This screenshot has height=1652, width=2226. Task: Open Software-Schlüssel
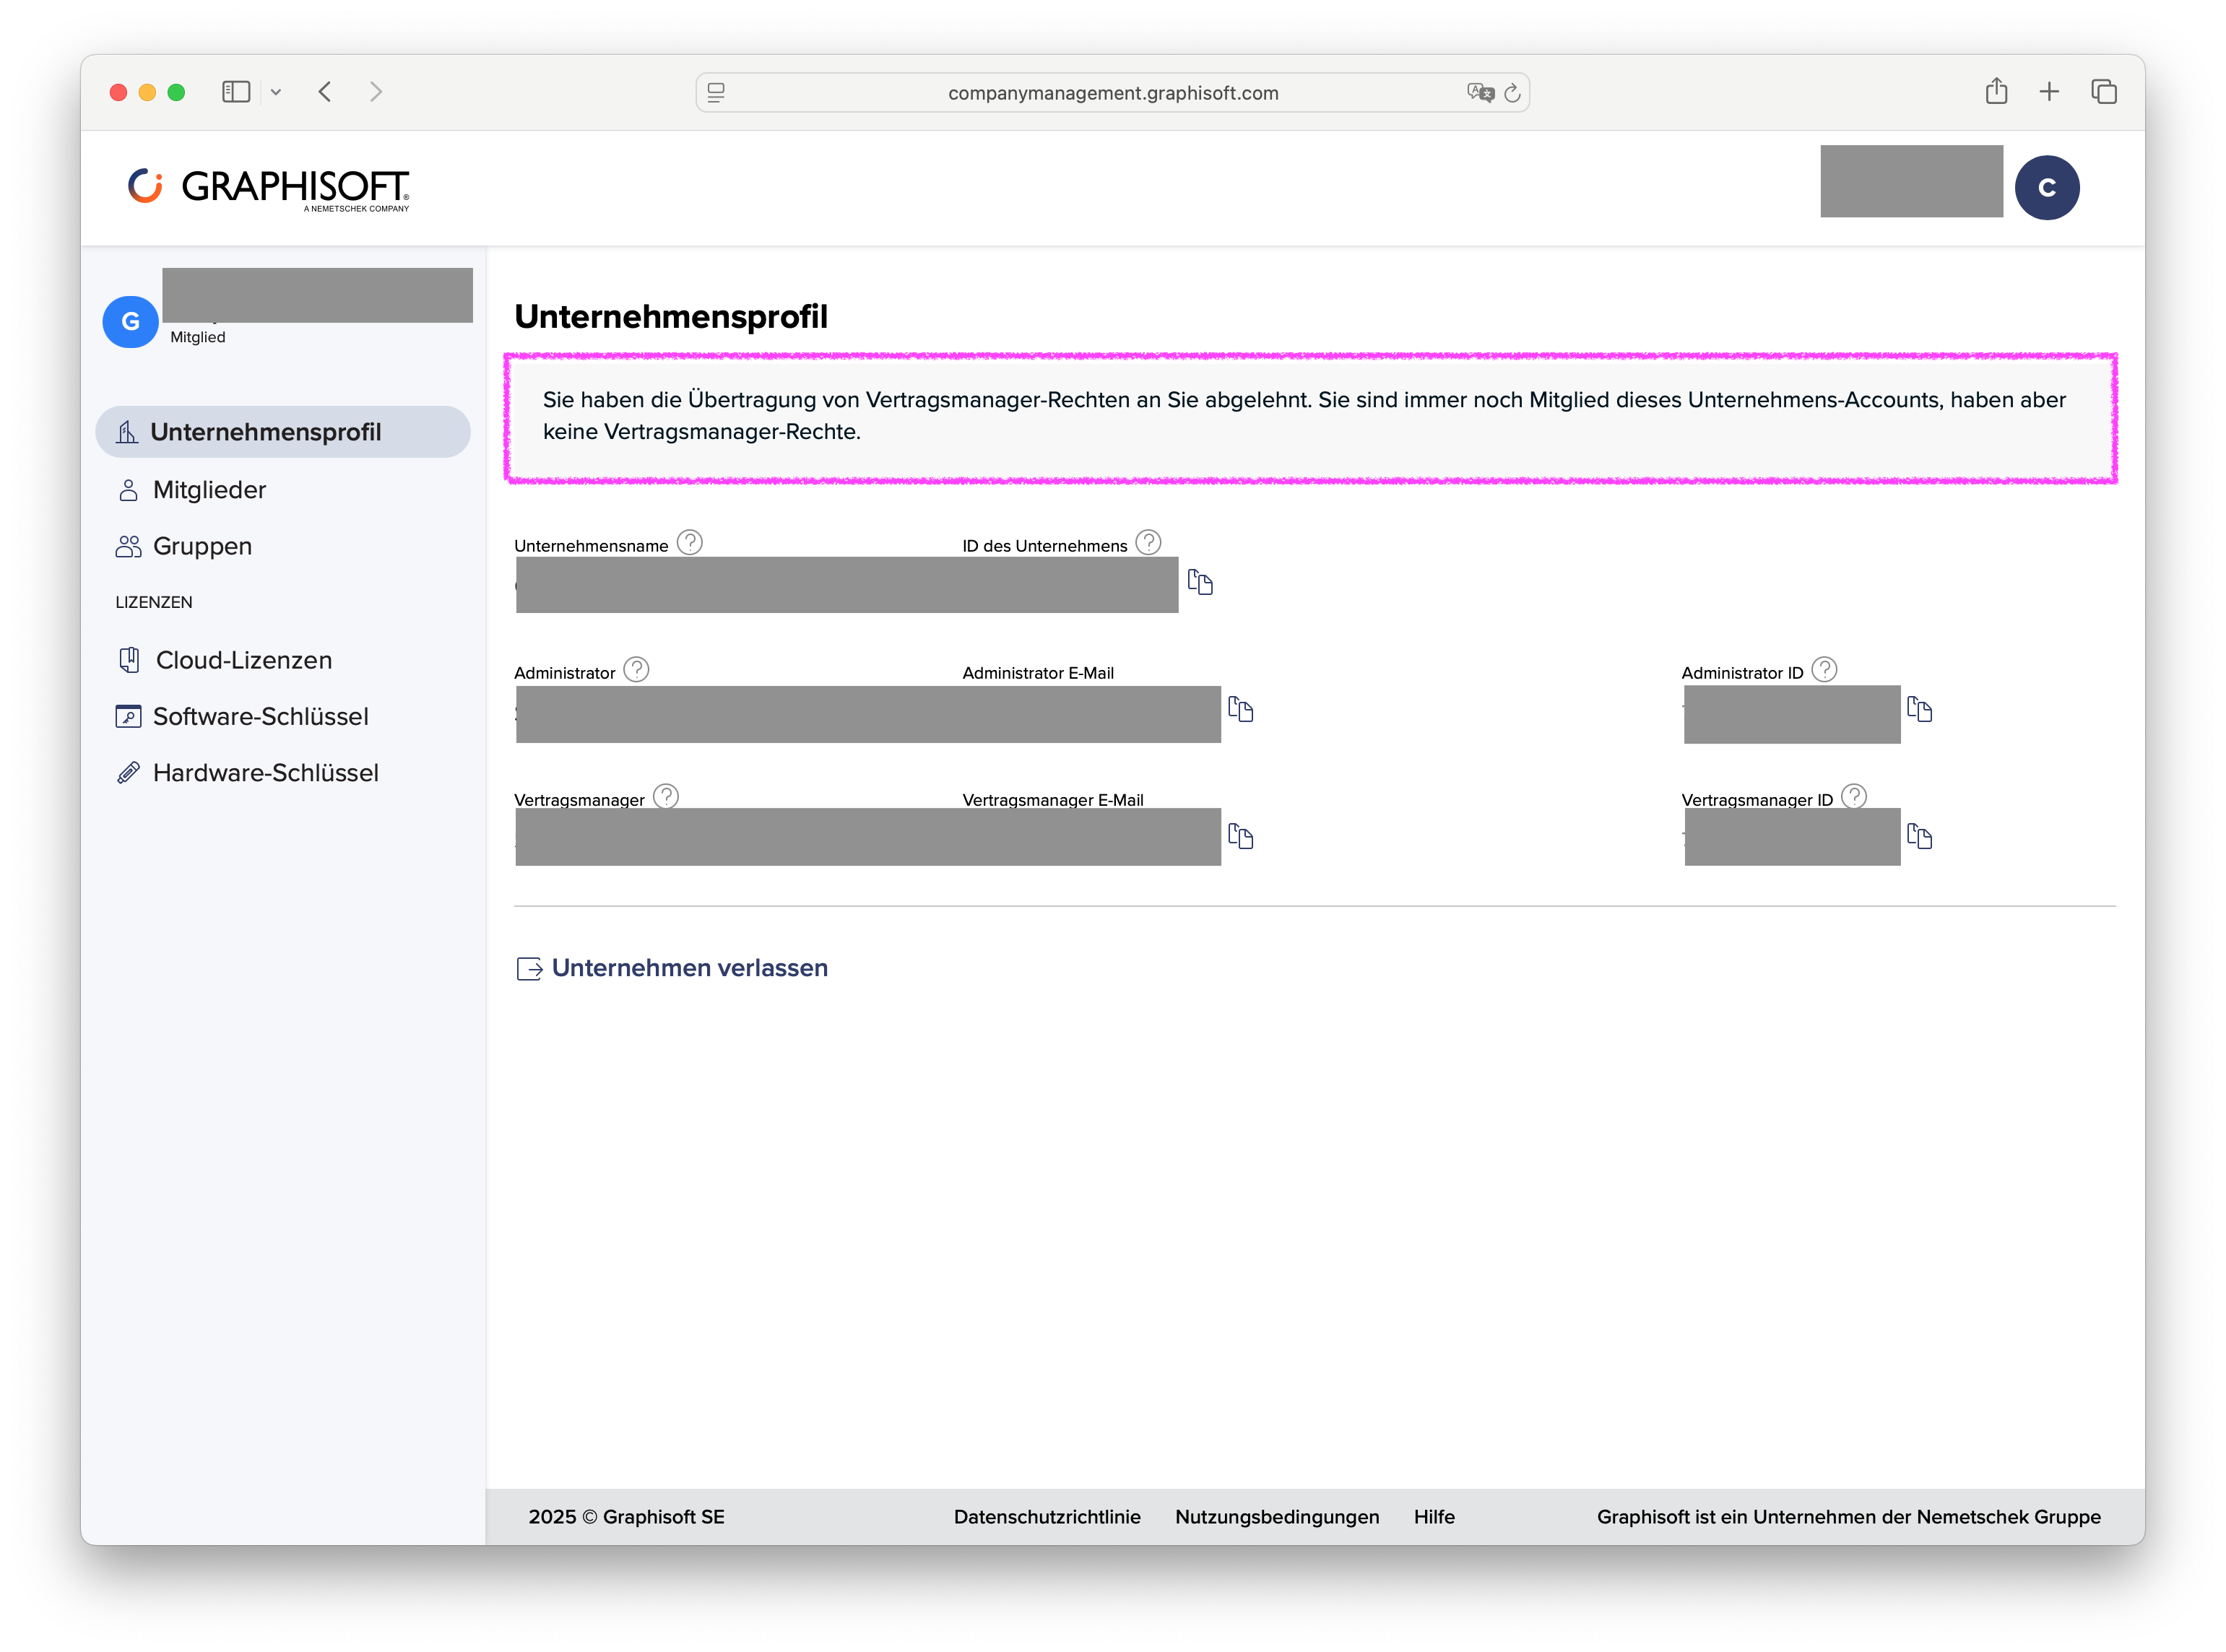coord(242,716)
